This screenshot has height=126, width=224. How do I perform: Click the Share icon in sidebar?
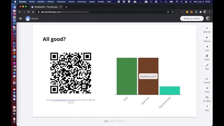pyautogui.click(x=207, y=88)
